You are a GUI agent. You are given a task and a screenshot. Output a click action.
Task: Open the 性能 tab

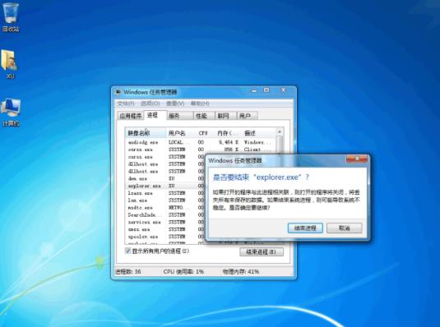(204, 116)
